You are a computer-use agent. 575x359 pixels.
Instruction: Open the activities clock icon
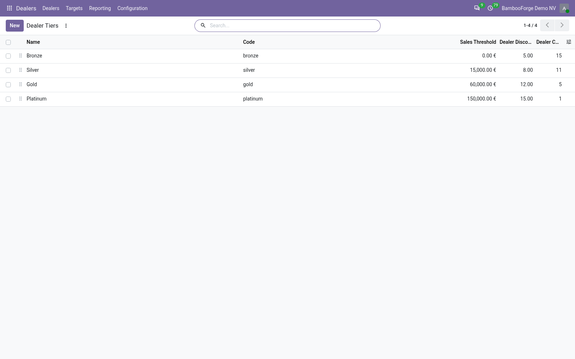(x=490, y=8)
